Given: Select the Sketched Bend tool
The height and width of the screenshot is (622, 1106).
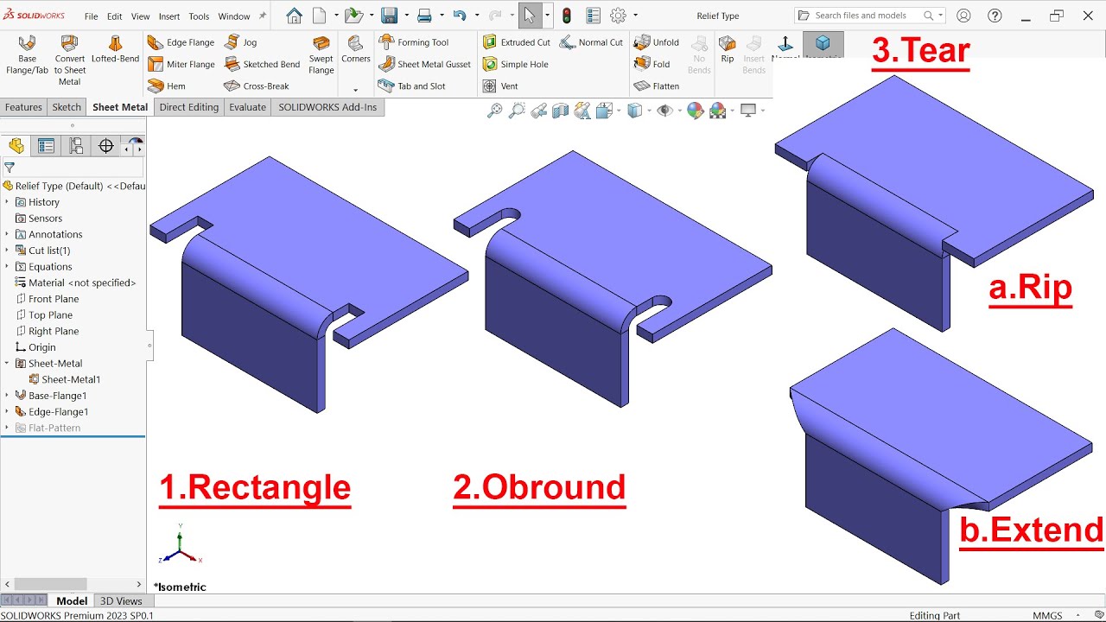Looking at the screenshot, I should [262, 64].
